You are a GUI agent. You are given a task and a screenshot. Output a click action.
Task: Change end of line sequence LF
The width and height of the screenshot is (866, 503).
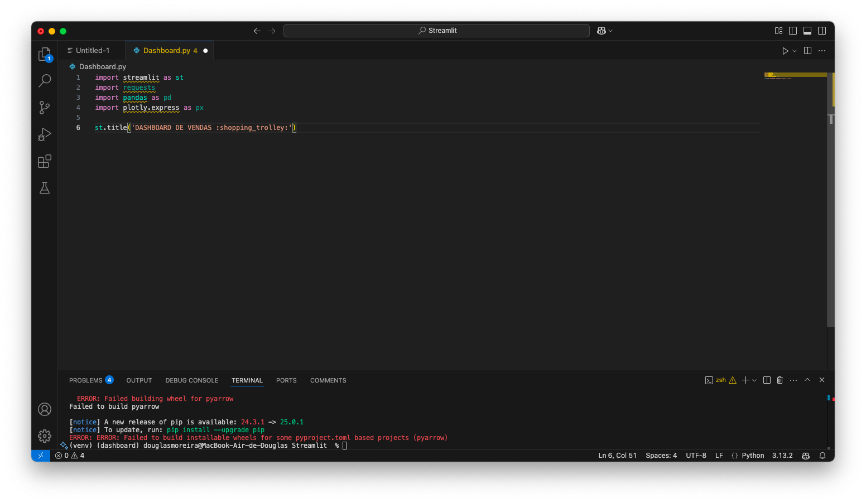[x=719, y=456]
